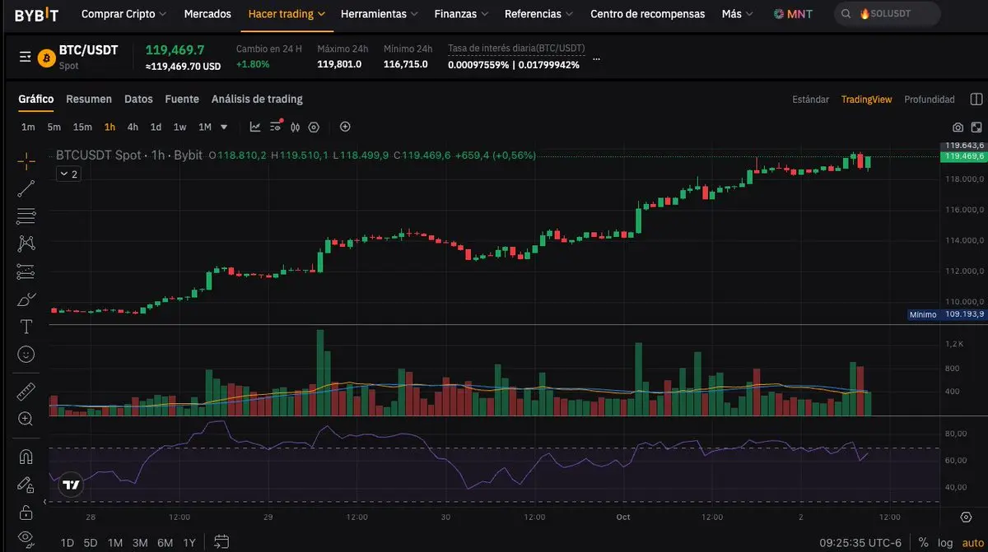The height and width of the screenshot is (552, 988).
Task: Click the TradingView logo on chart
Action: (x=72, y=485)
